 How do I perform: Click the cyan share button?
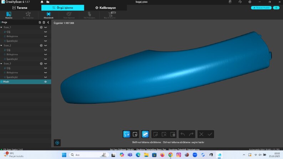coord(276,8)
